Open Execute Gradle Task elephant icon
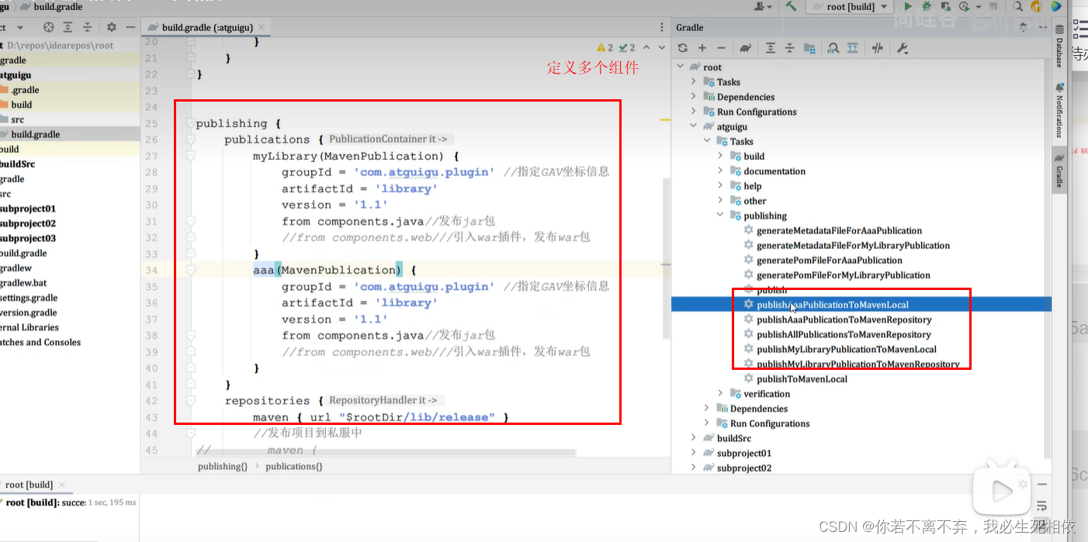Image resolution: width=1088 pixels, height=542 pixels. click(x=746, y=48)
